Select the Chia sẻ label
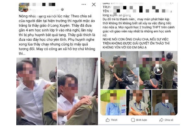 tap(169, 120)
